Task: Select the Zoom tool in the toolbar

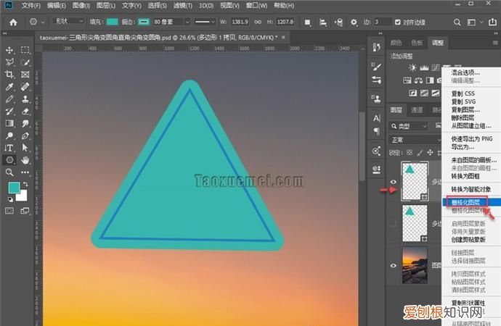Action: click(10, 172)
